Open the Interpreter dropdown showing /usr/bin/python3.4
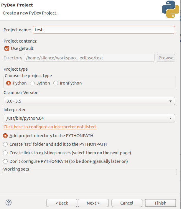 (x=89, y=118)
